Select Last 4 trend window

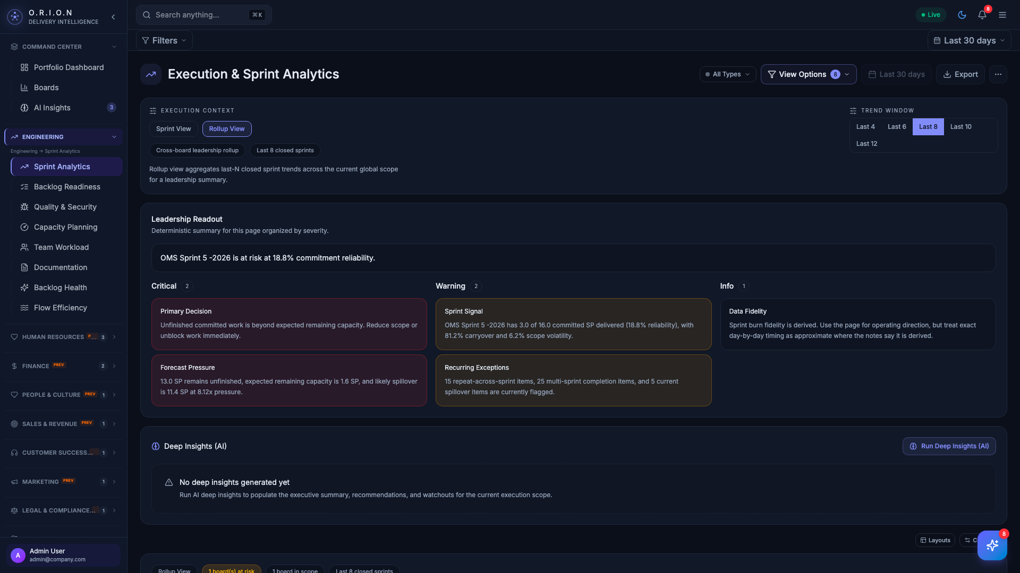(865, 127)
